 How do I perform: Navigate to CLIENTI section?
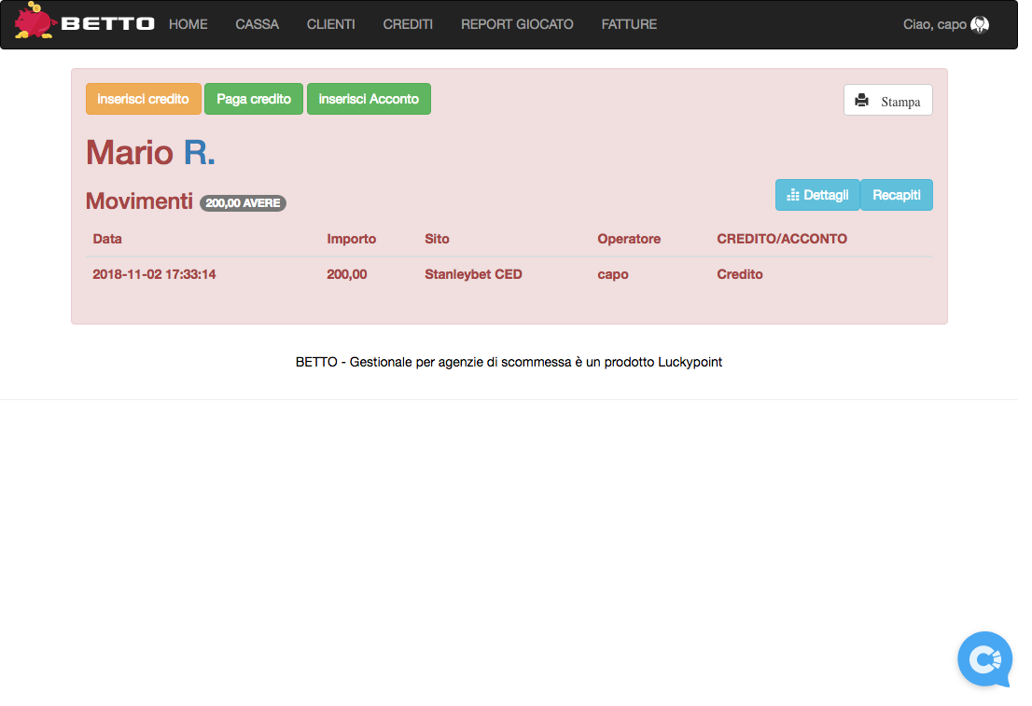pos(330,24)
